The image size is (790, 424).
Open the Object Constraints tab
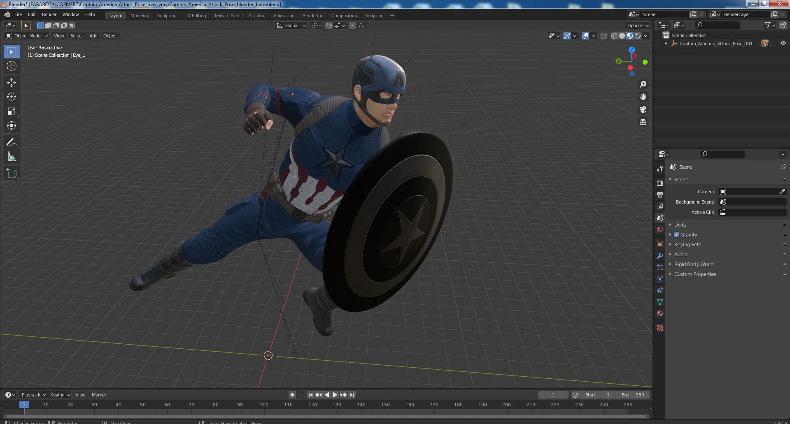tap(660, 290)
